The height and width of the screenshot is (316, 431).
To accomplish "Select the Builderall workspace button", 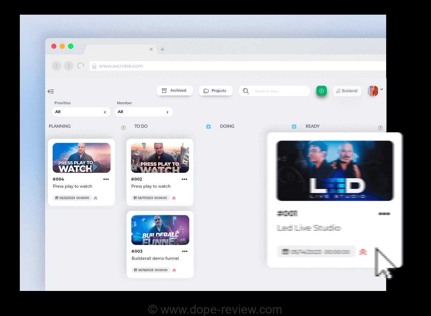I will click(347, 91).
